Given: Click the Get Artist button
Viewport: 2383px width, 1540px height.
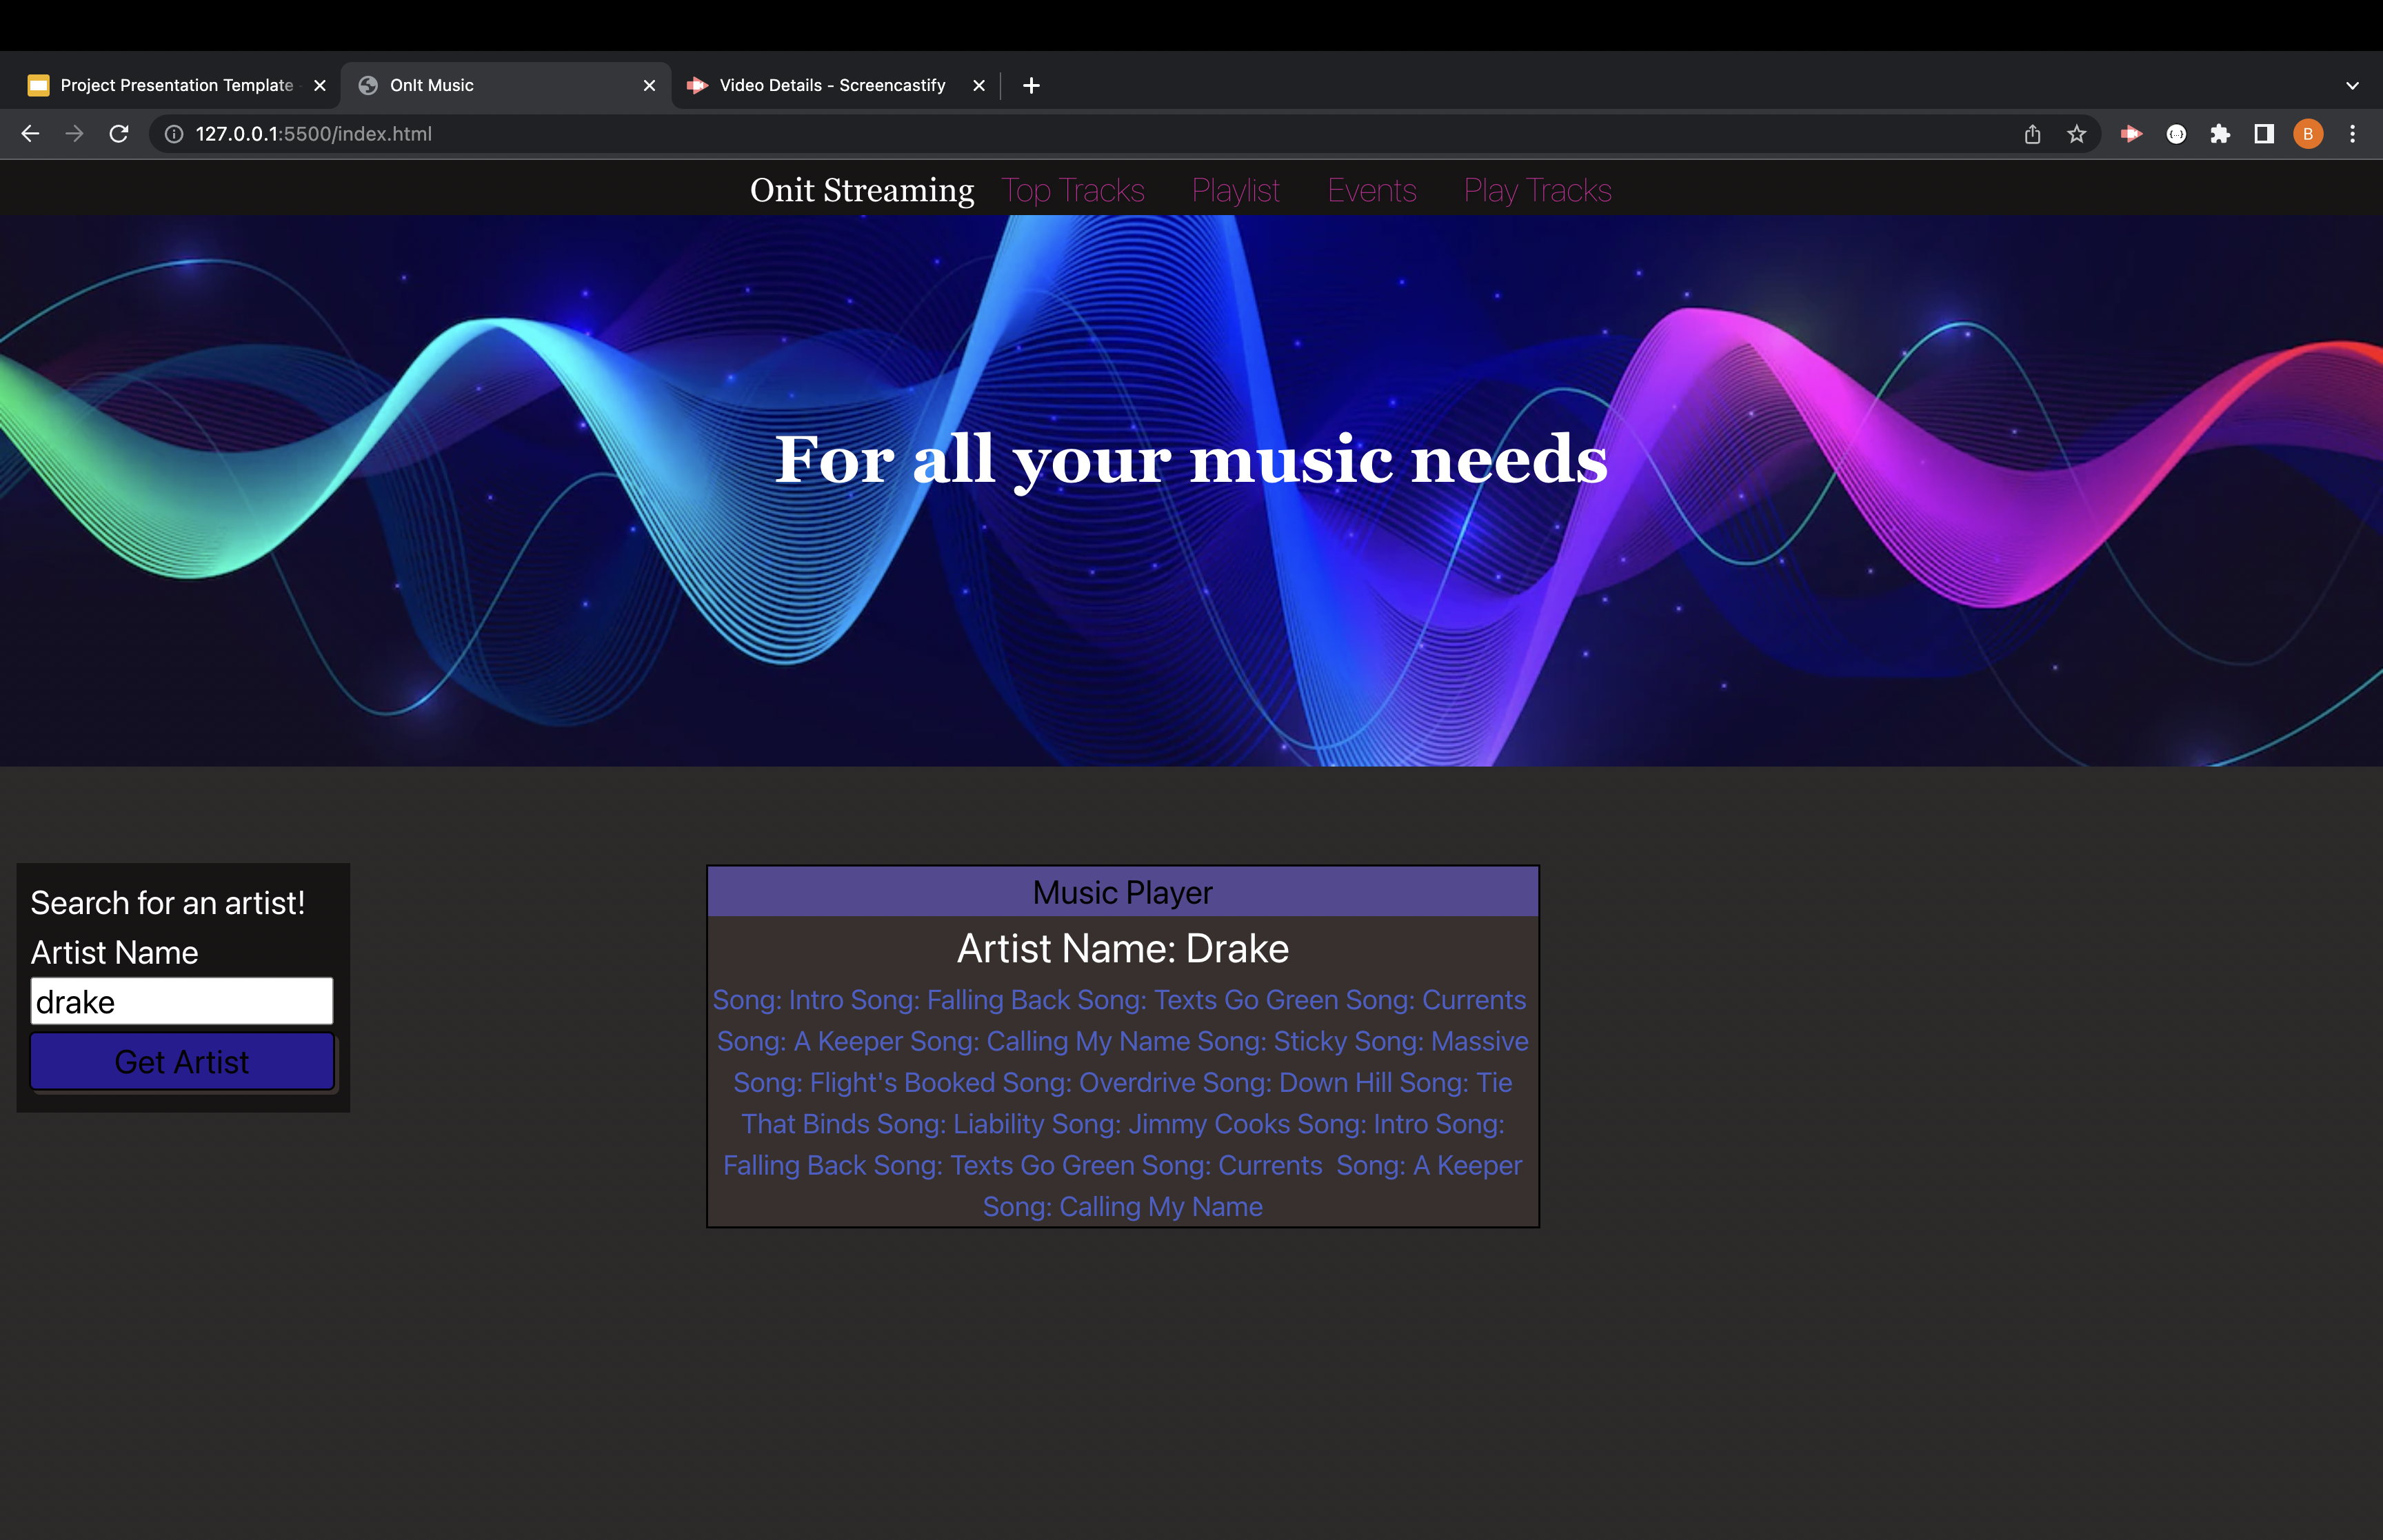Looking at the screenshot, I should point(182,1061).
